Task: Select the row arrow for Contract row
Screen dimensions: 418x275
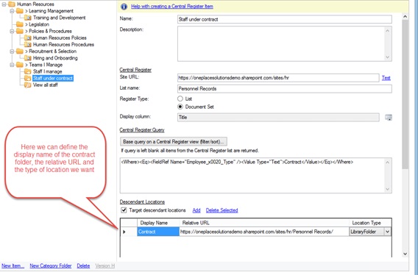Action: [124, 232]
